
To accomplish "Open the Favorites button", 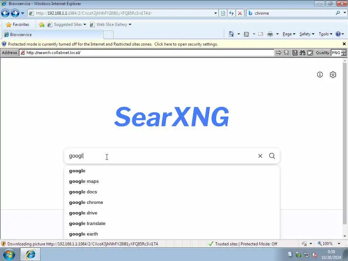I will [17, 24].
